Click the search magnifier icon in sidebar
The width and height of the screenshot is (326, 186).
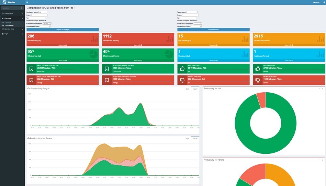[x=21, y=8]
